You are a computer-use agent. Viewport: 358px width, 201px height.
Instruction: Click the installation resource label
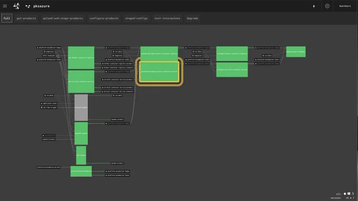[48, 135]
